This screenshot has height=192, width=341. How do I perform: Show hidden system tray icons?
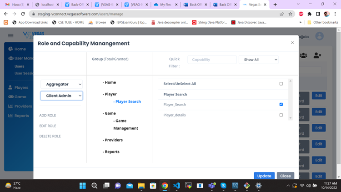point(288,186)
